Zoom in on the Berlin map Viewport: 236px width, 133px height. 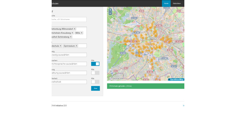[110, 10]
